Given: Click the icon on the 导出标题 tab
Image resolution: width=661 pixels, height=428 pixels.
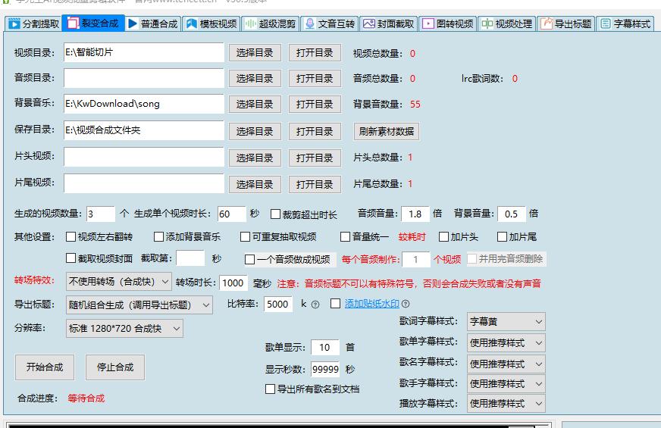Looking at the screenshot, I should (x=546, y=23).
